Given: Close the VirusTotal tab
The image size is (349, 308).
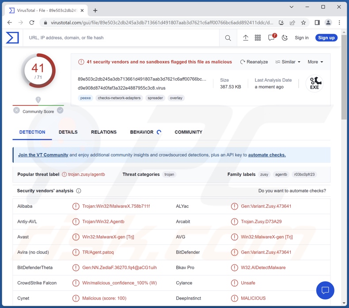Looking at the screenshot, I should [82, 11].
